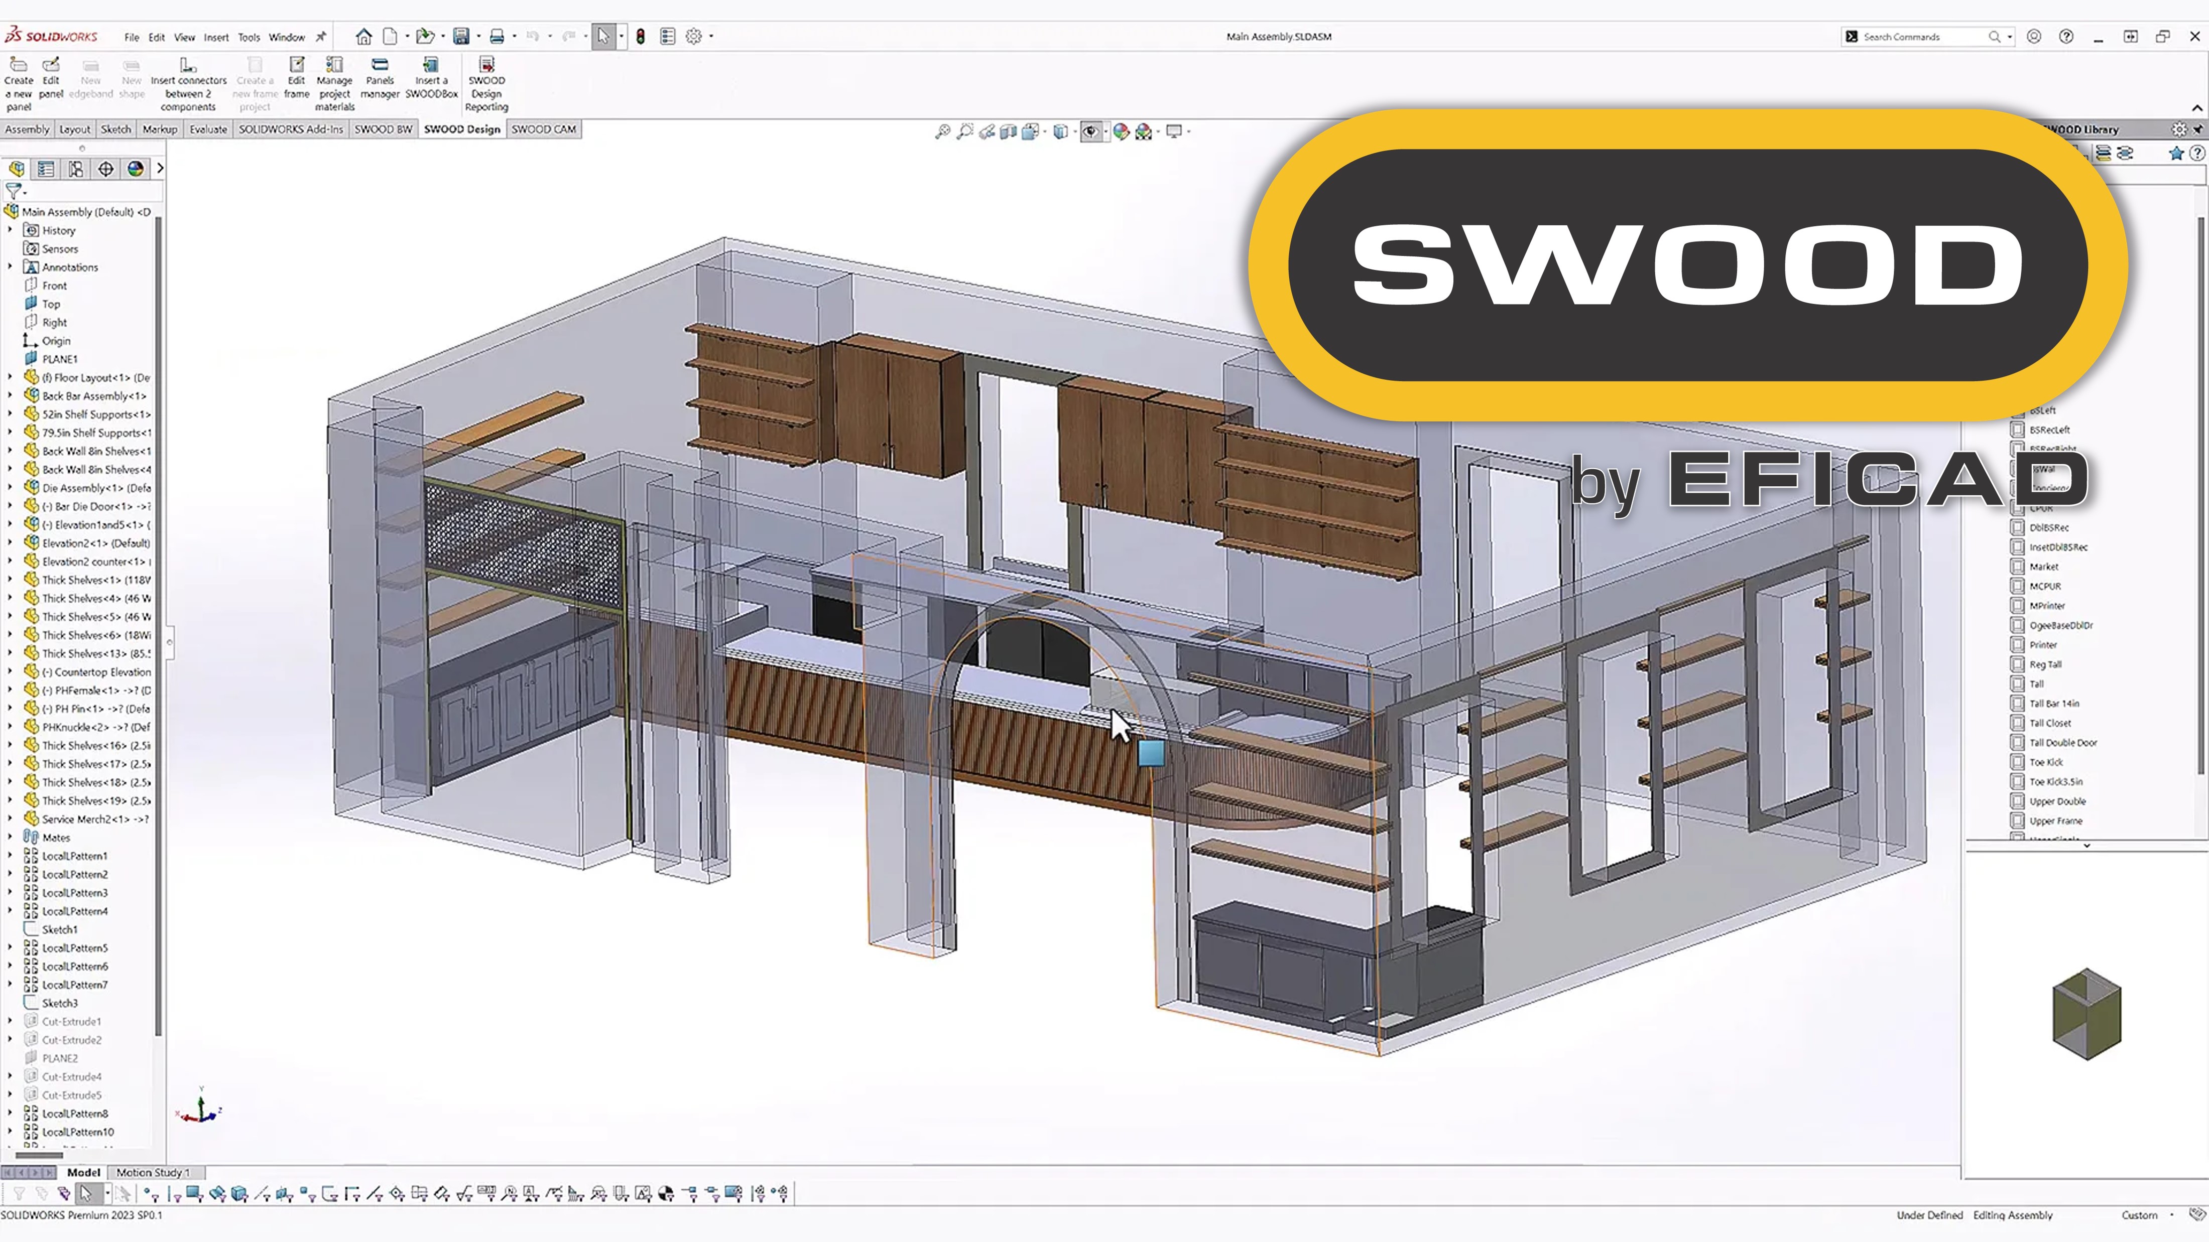This screenshot has height=1242, width=2209.
Task: Open the Save dropdown arrow
Action: 477,37
